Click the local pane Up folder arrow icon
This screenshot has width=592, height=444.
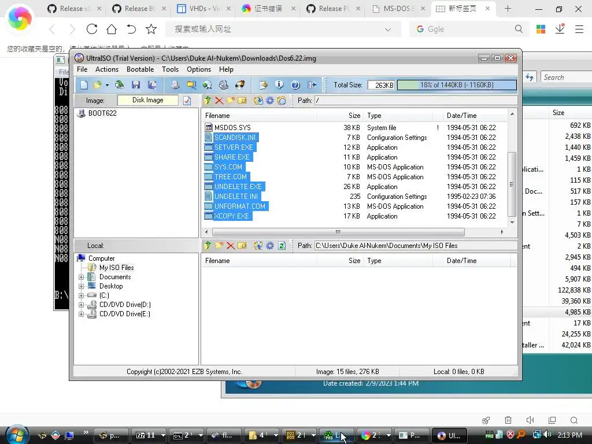(x=208, y=245)
